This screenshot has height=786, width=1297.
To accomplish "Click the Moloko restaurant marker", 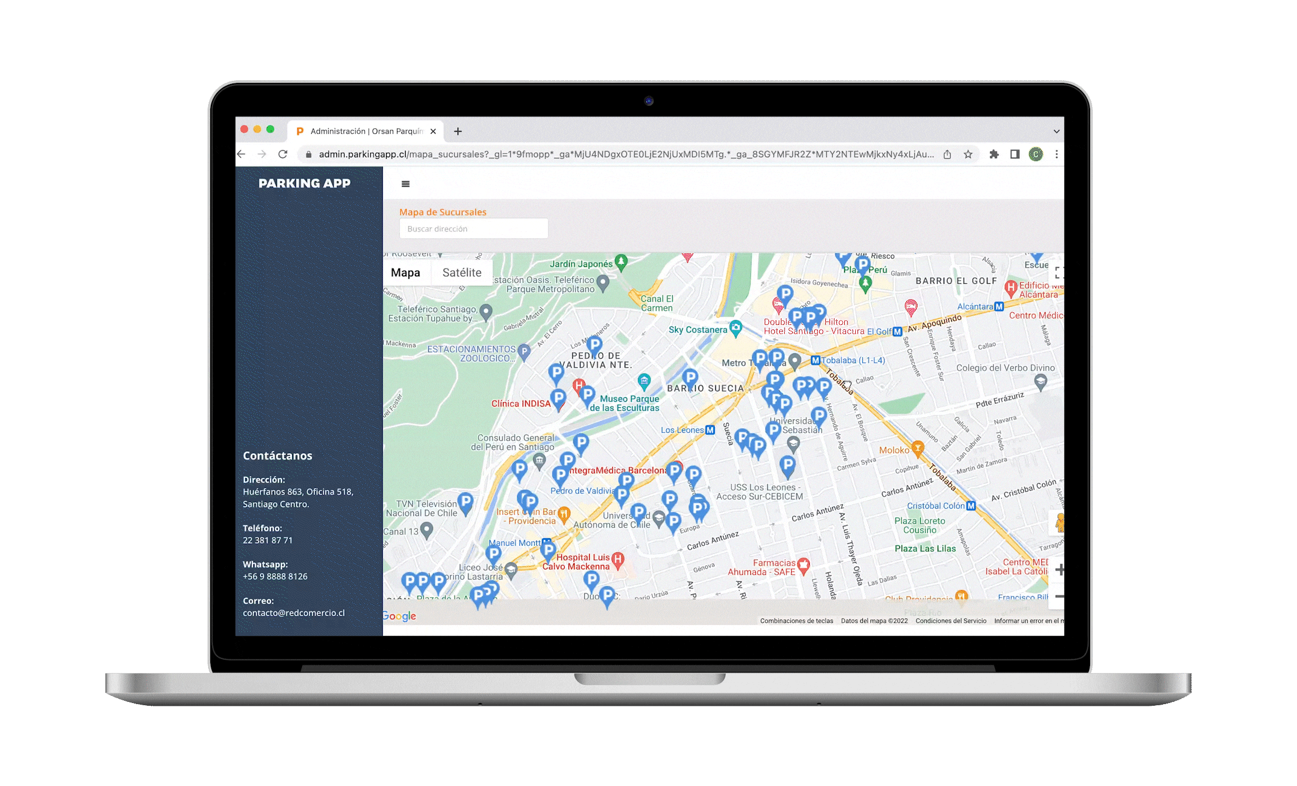I will coord(917,449).
